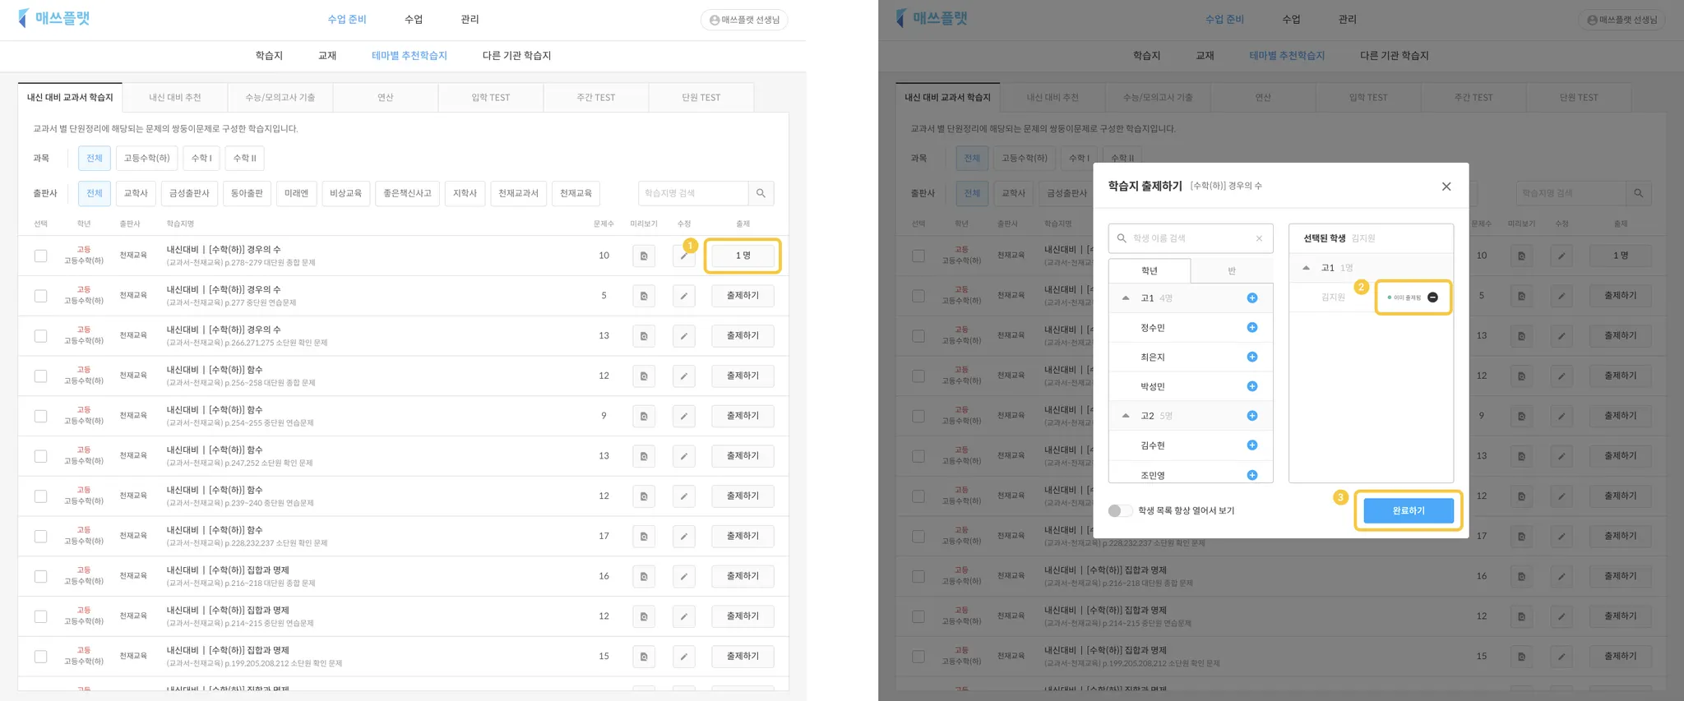Collapse the 고2 5명 group in the student list

(1126, 416)
